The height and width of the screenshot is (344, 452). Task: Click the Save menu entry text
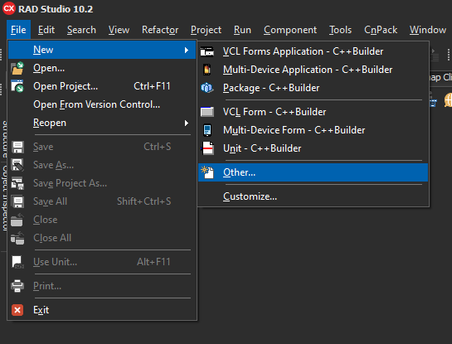(43, 147)
